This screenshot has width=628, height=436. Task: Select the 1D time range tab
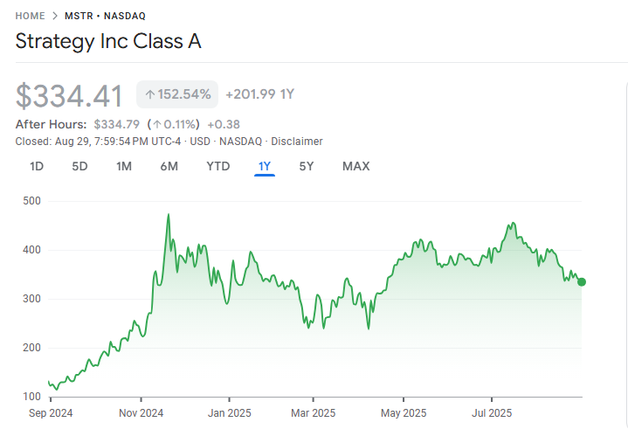tap(37, 166)
